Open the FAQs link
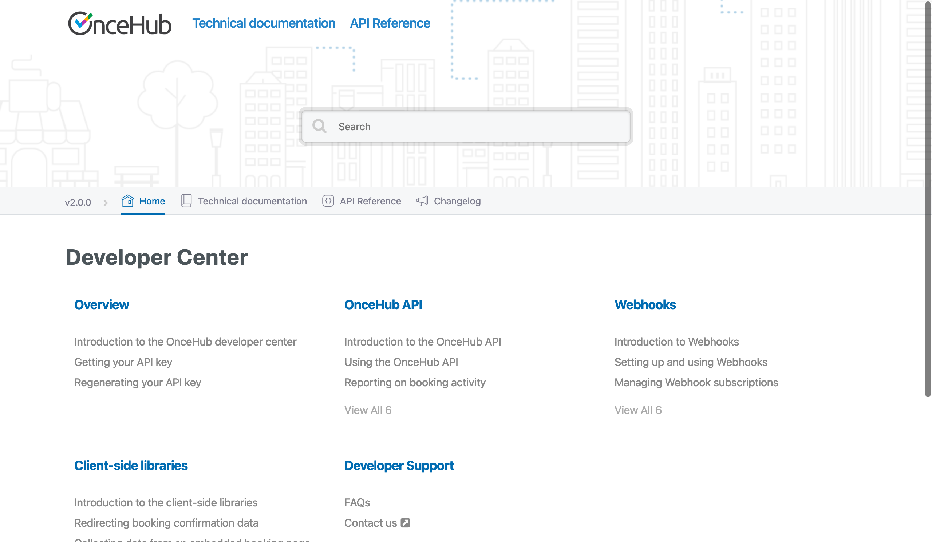932x542 pixels. tap(357, 502)
